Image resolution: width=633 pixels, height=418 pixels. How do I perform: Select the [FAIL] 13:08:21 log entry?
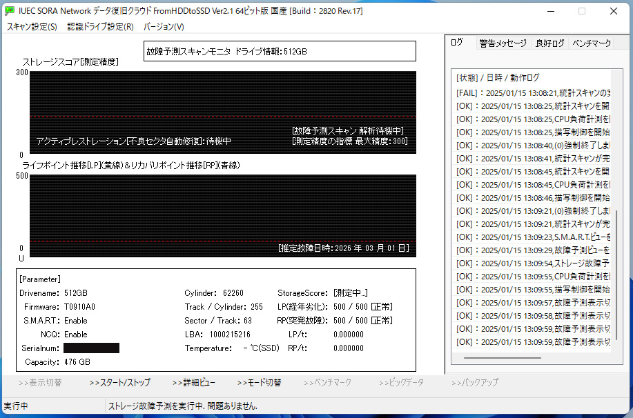click(533, 93)
